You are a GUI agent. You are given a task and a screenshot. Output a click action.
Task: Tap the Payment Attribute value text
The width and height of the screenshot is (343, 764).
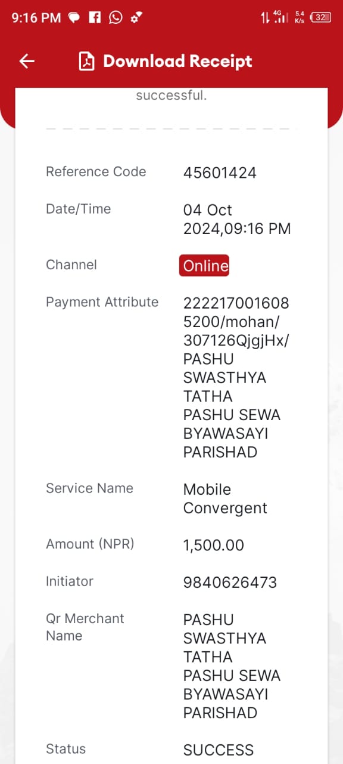coord(236,377)
